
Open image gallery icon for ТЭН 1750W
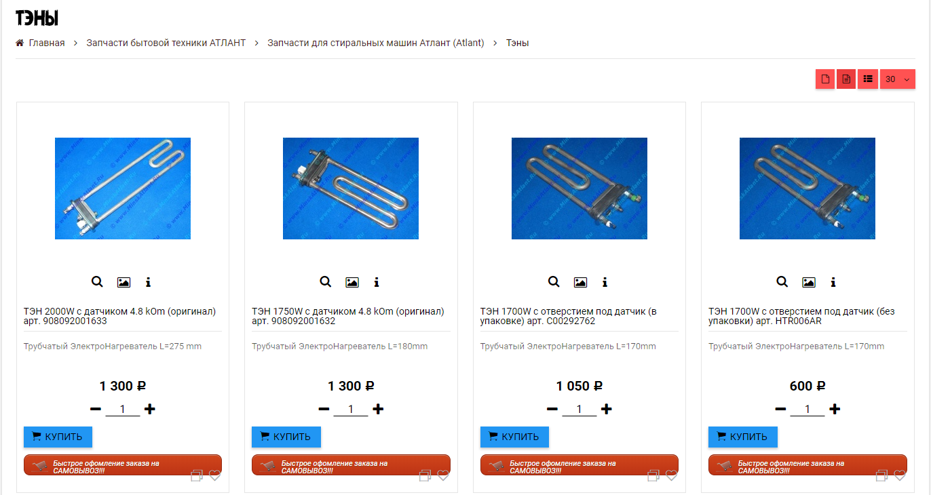351,282
